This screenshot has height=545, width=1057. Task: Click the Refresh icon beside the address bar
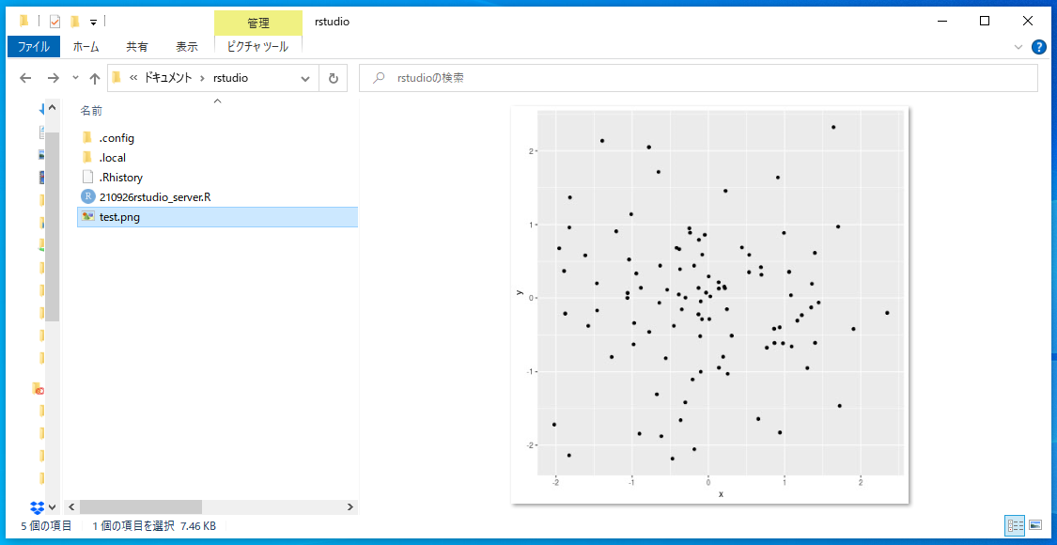[x=334, y=78]
